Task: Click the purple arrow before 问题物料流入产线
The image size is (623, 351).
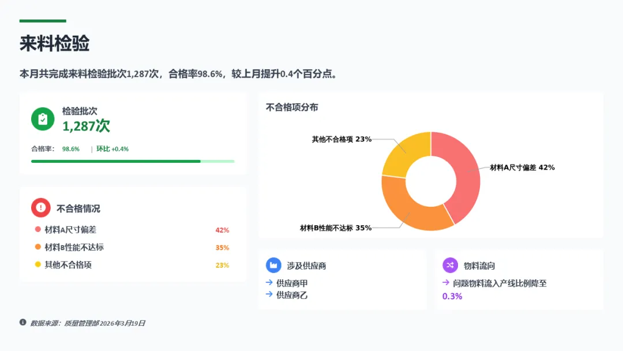Action: [x=446, y=282]
